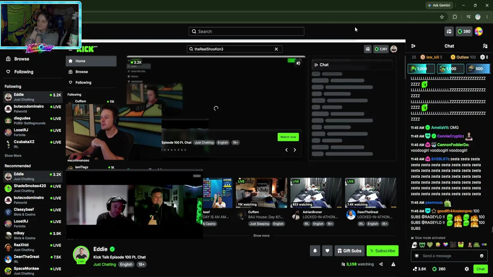Click inner window dashboard icon beside 7,351

coord(368,49)
